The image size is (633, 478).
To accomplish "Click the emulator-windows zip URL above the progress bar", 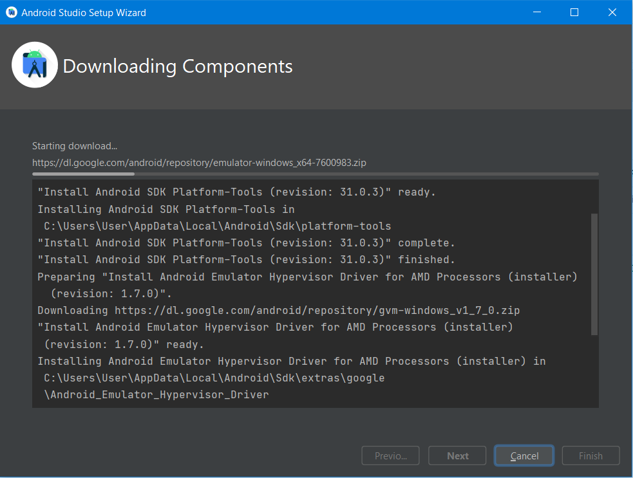I will click(199, 163).
